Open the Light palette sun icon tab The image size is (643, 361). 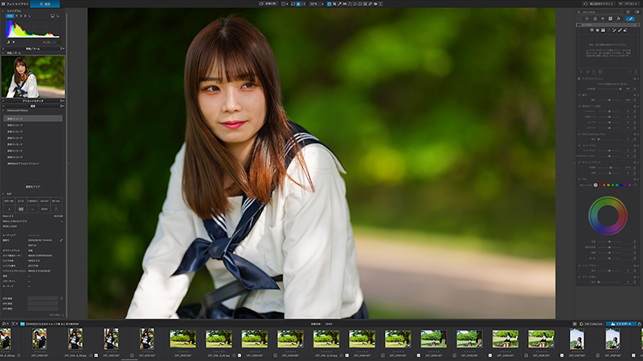(x=587, y=18)
